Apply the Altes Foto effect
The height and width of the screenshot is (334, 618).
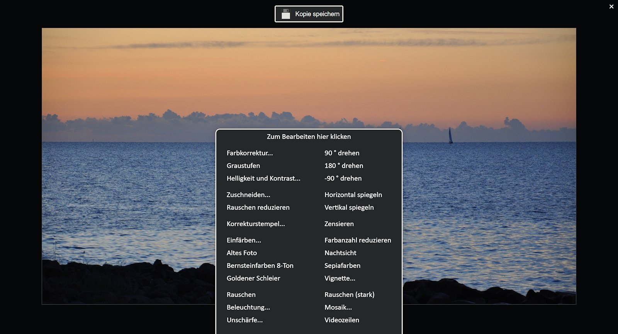tap(242, 253)
